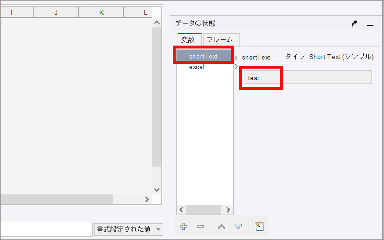
Task: Click the タイプ: Short Text (シンプル) label
Action: (330, 57)
